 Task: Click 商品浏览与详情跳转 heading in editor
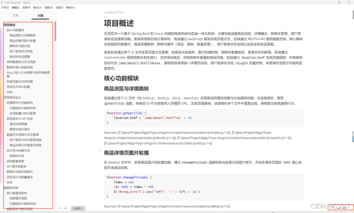(126, 89)
